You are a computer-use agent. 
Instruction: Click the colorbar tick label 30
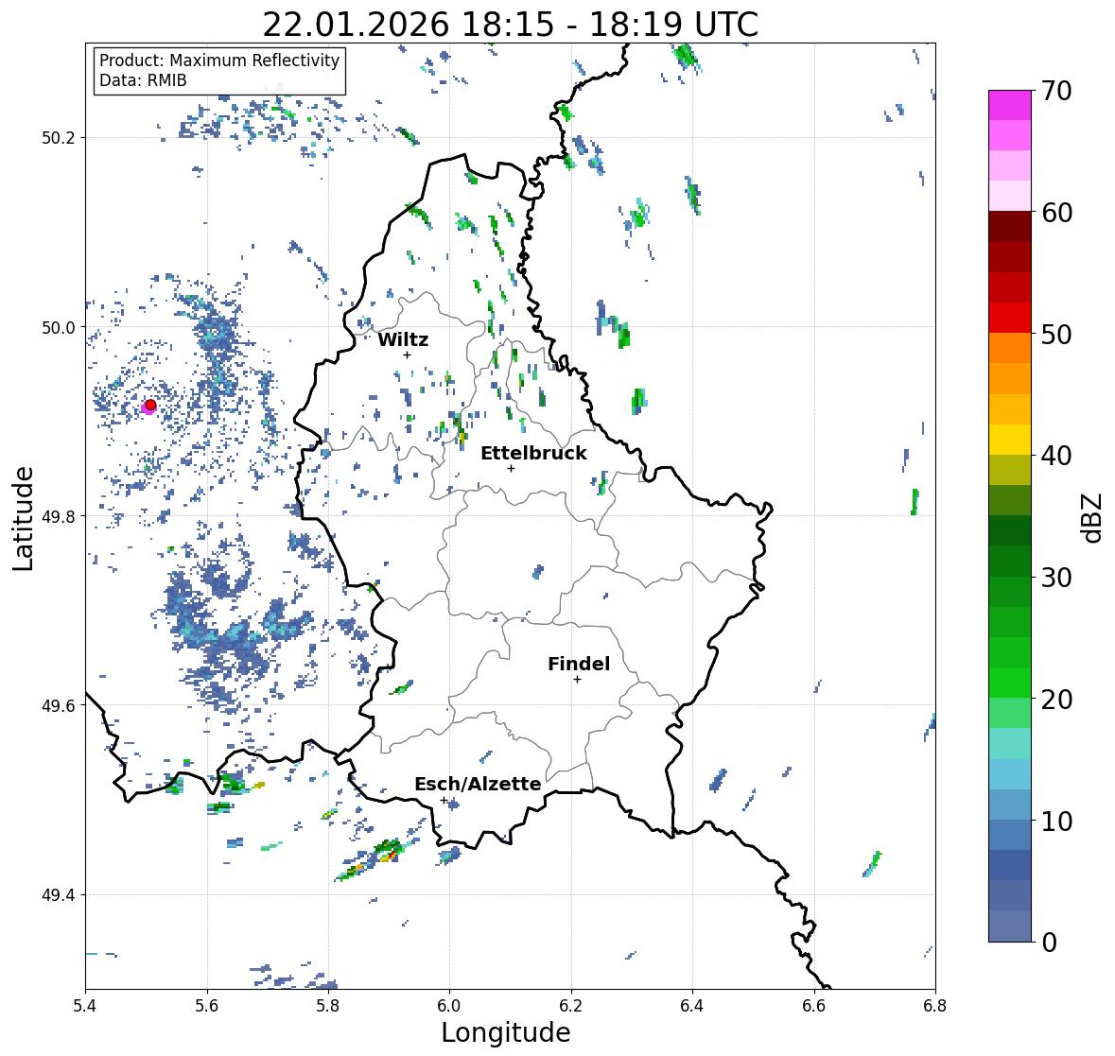click(1056, 578)
